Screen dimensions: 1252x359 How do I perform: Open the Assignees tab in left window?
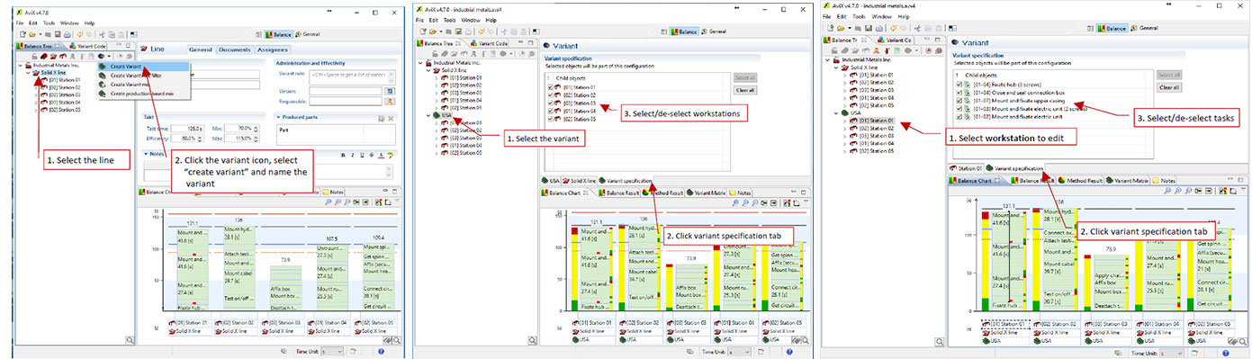tap(273, 49)
